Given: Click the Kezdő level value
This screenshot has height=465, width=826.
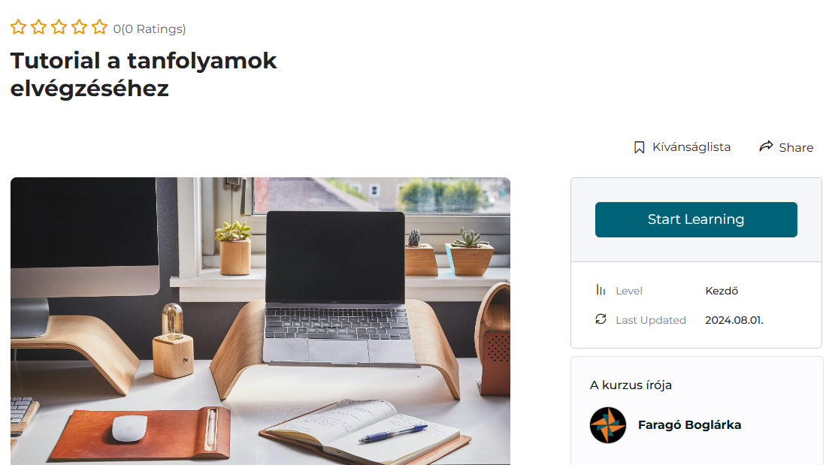Looking at the screenshot, I should [722, 291].
